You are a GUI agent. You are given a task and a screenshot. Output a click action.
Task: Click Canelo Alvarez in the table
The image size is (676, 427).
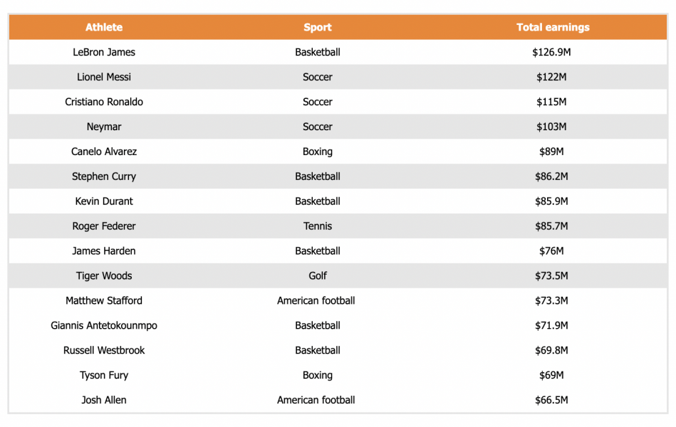pos(104,152)
